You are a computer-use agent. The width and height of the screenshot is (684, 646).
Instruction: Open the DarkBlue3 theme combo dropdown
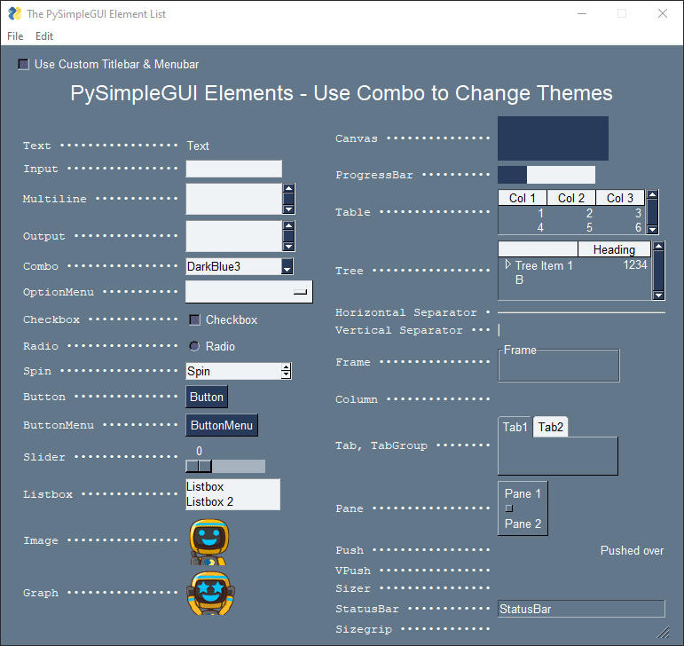pos(287,266)
